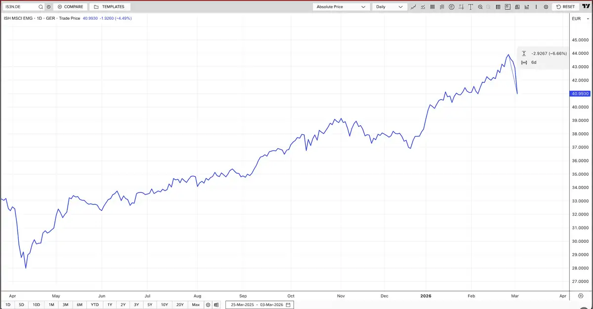Click the zoom in magnifier icon
This screenshot has height=309, width=593.
480,7
